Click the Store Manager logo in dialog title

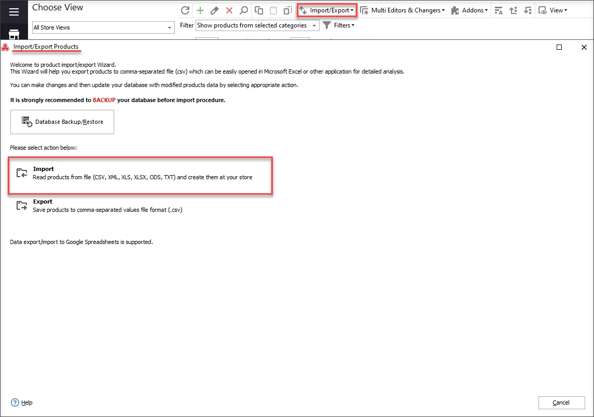5,47
